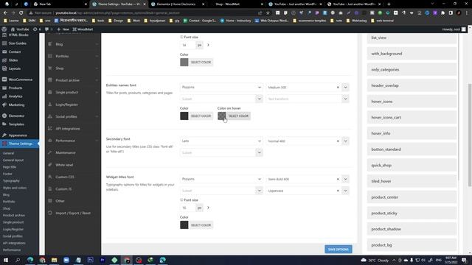
Task: Open the Blog section icon in theme settings
Action: pos(50,44)
